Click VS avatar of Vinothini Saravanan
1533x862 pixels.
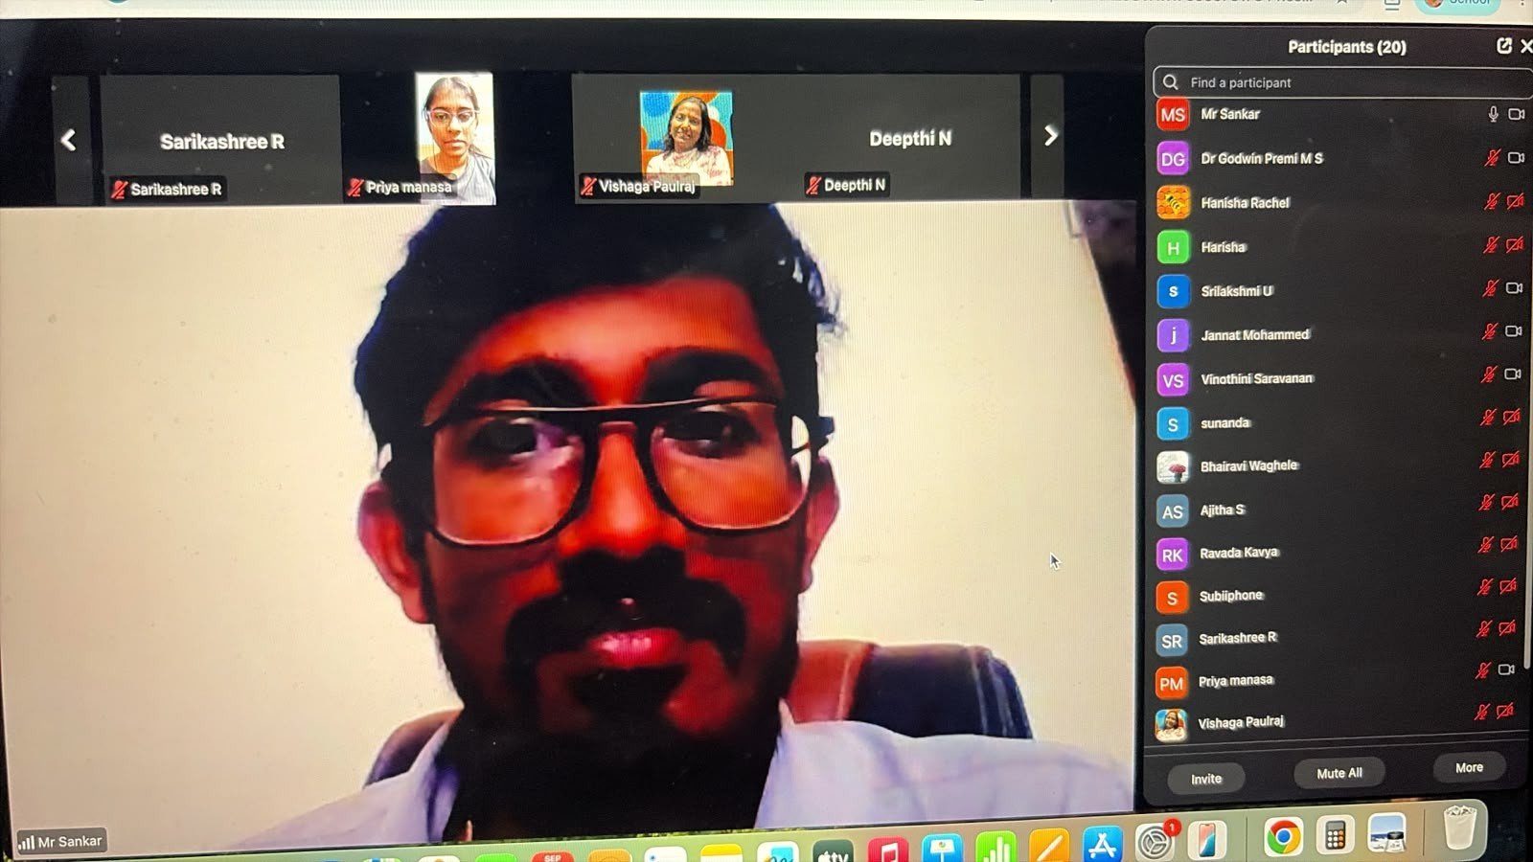pos(1173,380)
